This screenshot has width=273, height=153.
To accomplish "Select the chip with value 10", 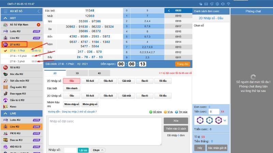I will click(x=218, y=120).
